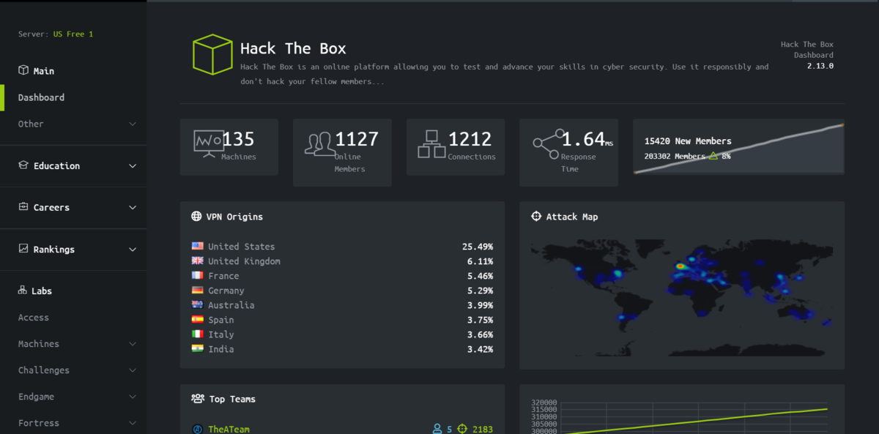
Task: Click the 3.75% Spain value
Action: click(x=480, y=320)
